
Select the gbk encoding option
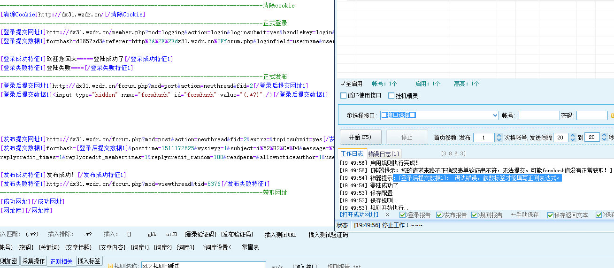153,235
